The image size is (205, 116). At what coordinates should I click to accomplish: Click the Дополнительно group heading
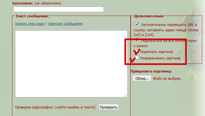(149, 16)
